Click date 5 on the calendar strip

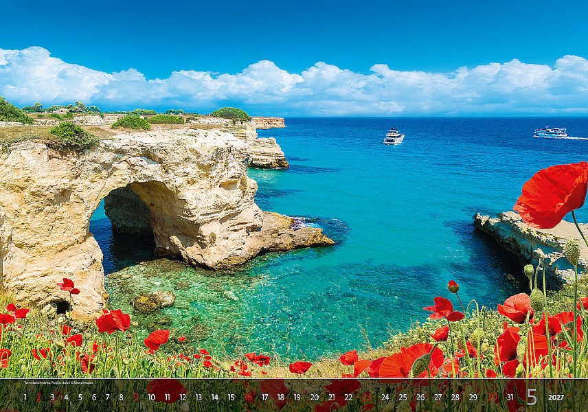coord(80,398)
